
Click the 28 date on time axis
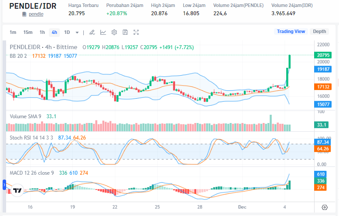click(x=199, y=207)
